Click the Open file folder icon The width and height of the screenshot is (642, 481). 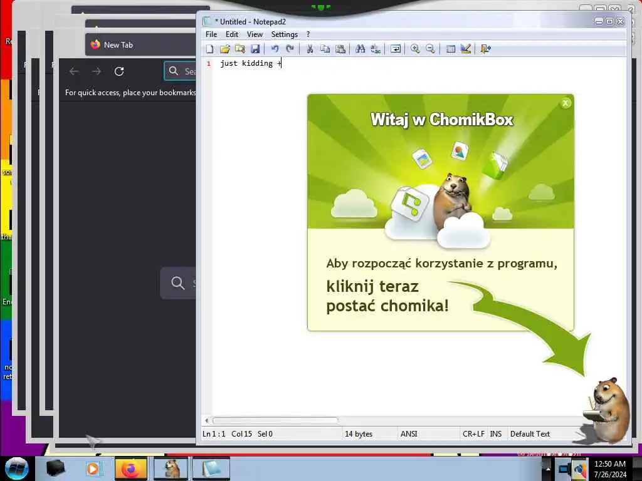225,49
